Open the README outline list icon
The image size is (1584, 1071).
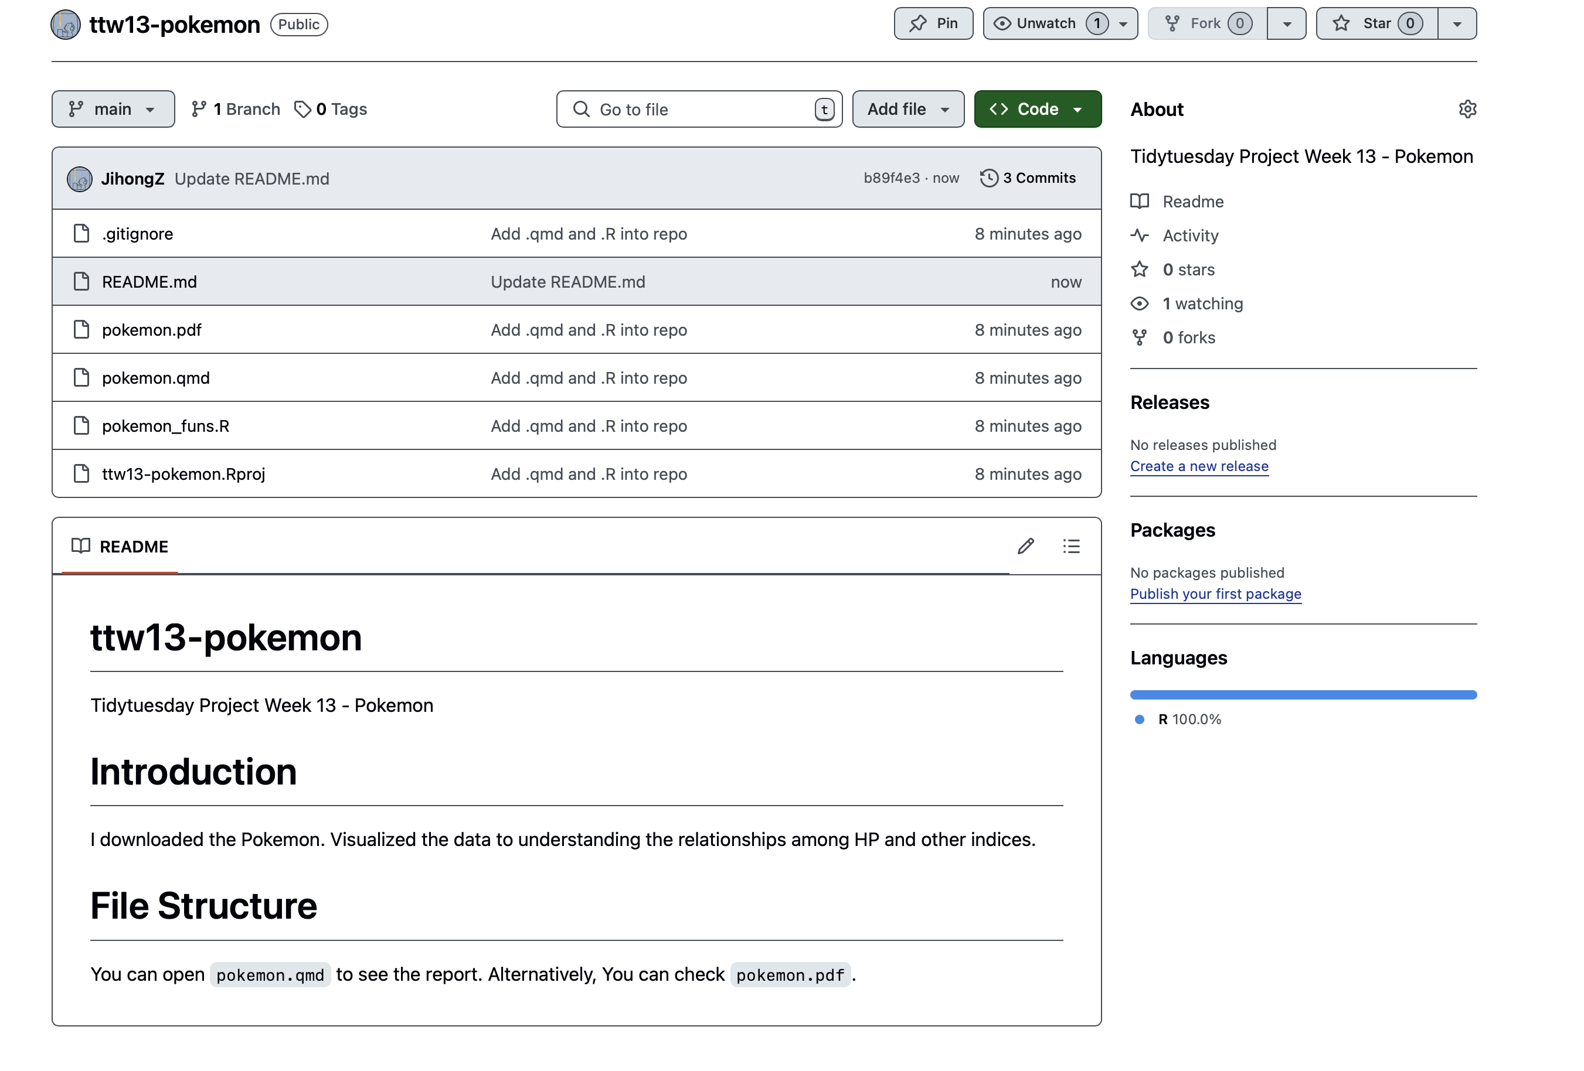[1071, 547]
